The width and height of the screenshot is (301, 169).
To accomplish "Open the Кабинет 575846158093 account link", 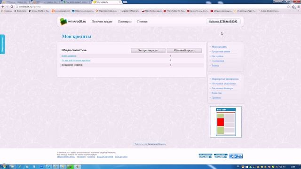I will click(223, 22).
